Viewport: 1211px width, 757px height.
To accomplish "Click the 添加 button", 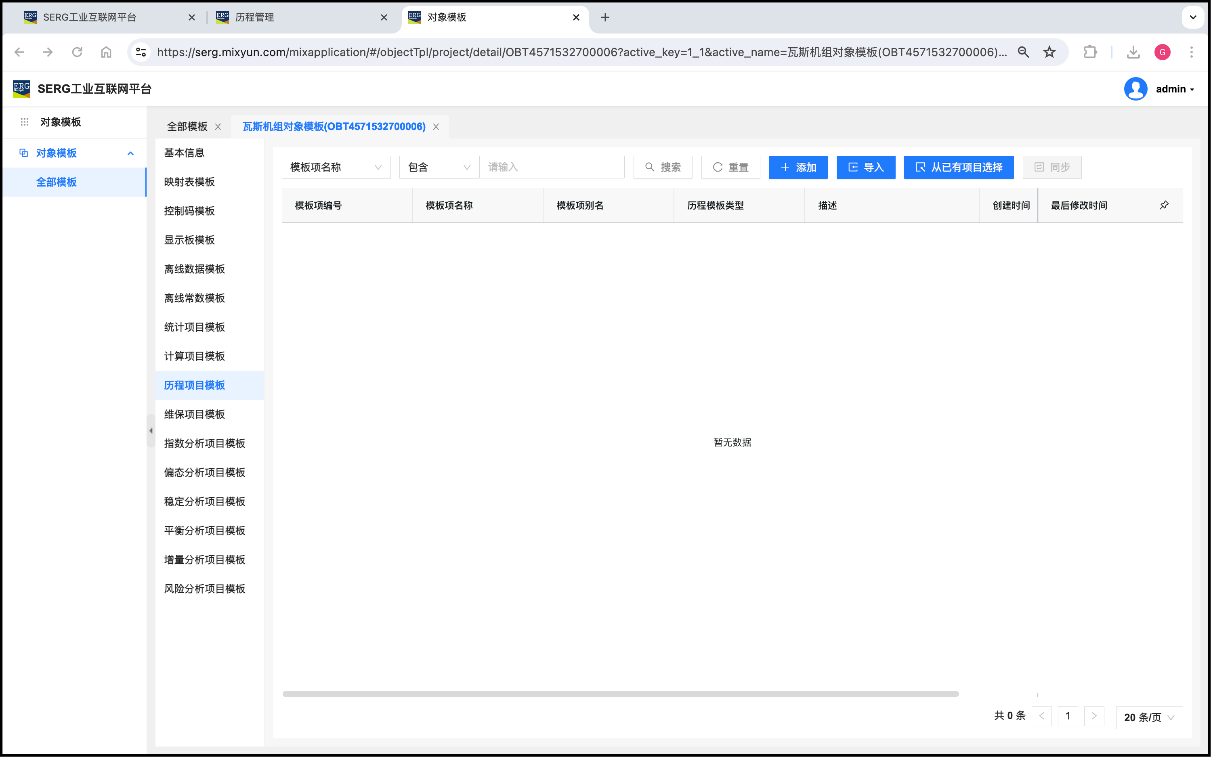I will 798,167.
